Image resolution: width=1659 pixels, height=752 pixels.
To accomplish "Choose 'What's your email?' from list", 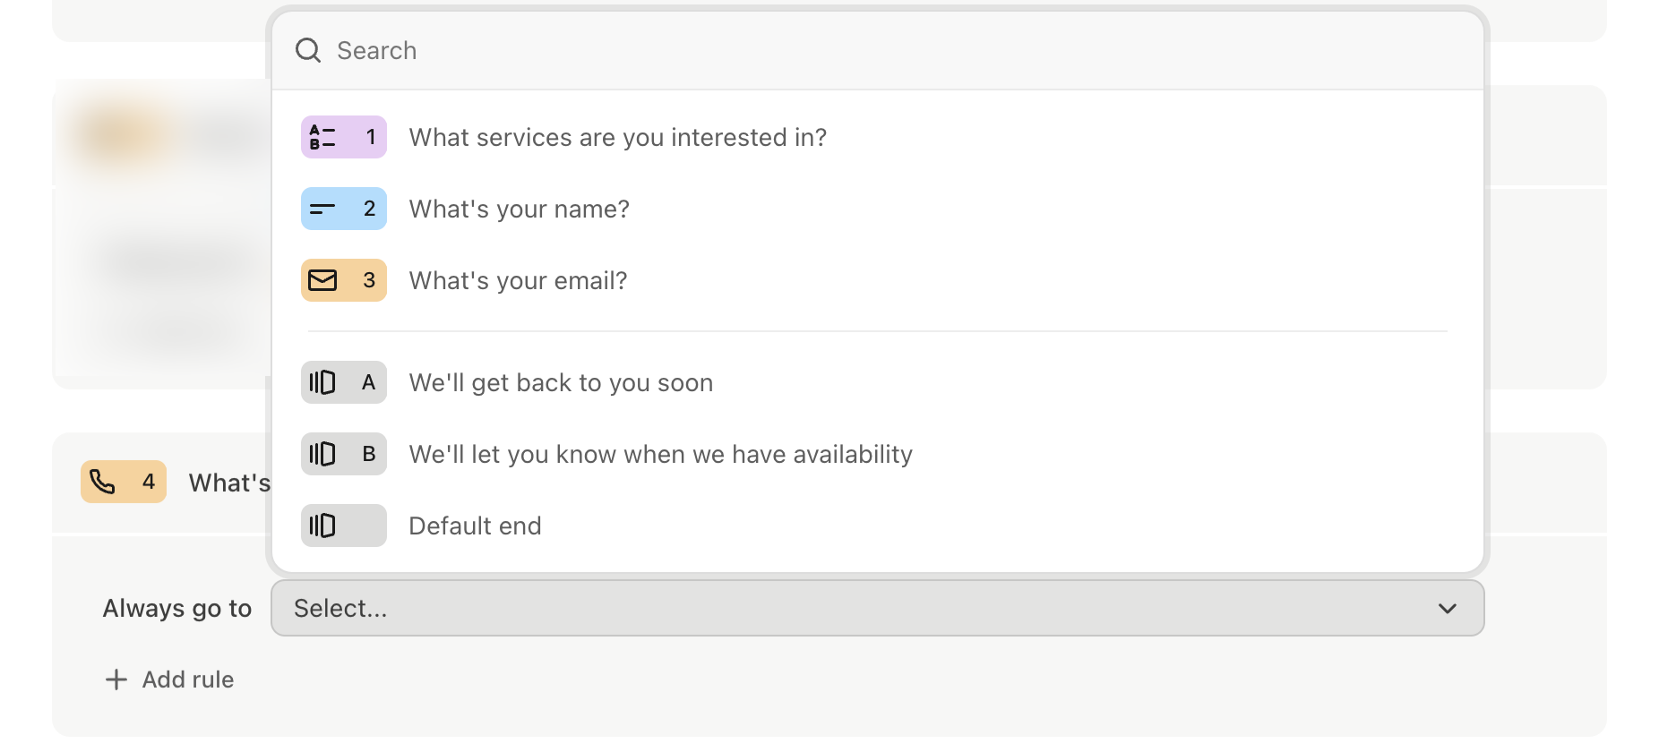I will click(x=878, y=280).
